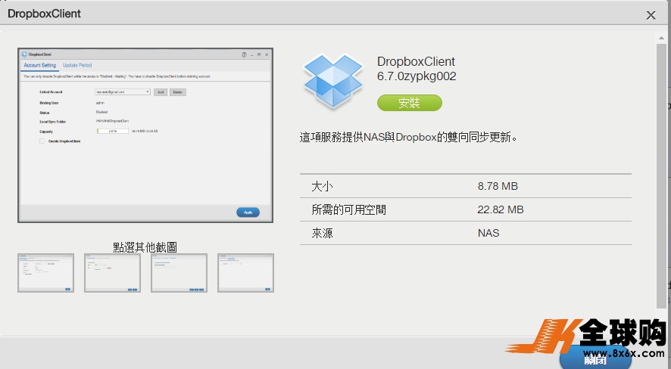The height and width of the screenshot is (369, 671).
Task: Click the Delete button beside Linked Account
Action: pyautogui.click(x=178, y=91)
